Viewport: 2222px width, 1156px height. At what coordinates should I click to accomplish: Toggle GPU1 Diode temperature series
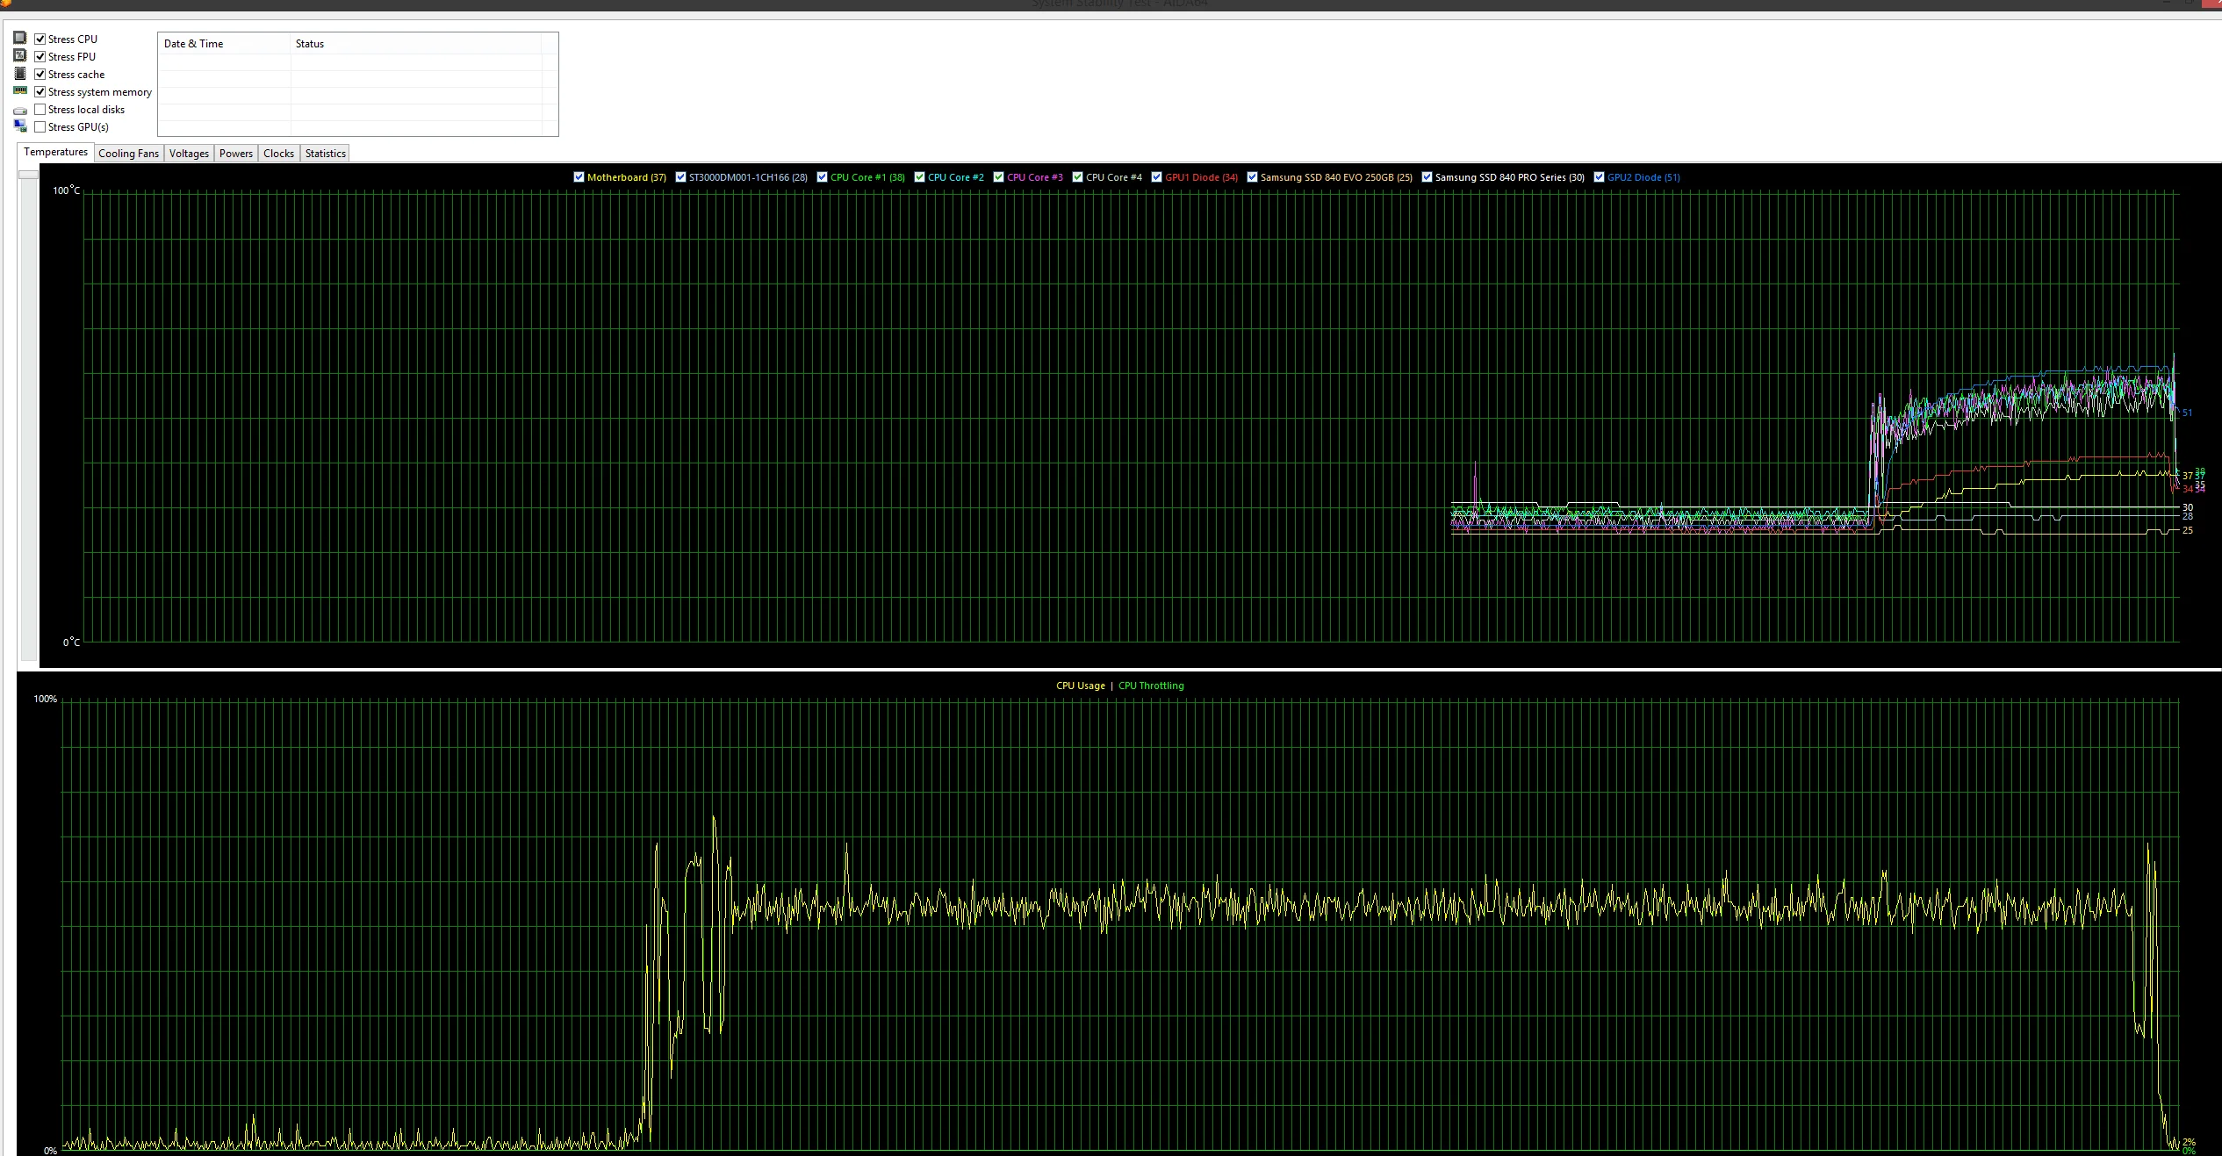coord(1156,176)
